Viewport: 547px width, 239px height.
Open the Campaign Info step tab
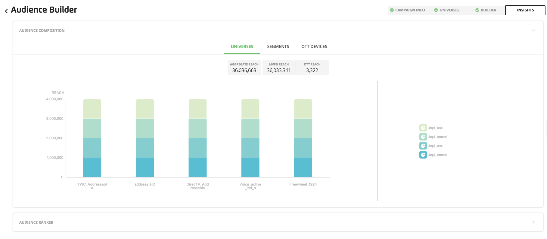point(407,10)
